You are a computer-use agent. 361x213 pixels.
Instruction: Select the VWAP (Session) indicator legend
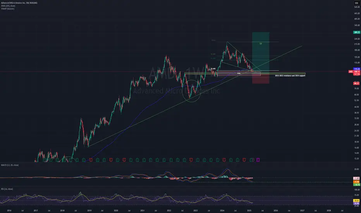8,9
